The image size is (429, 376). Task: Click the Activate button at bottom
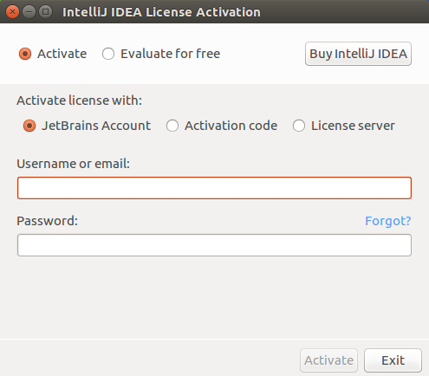tap(328, 360)
